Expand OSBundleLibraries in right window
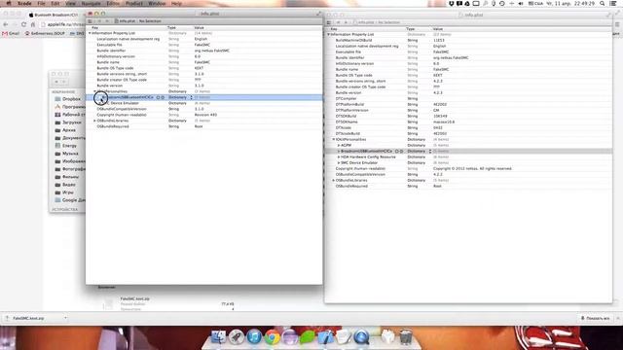The height and width of the screenshot is (350, 623). (334, 181)
